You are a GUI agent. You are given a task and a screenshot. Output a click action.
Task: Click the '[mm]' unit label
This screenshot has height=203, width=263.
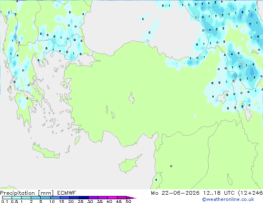click(46, 193)
